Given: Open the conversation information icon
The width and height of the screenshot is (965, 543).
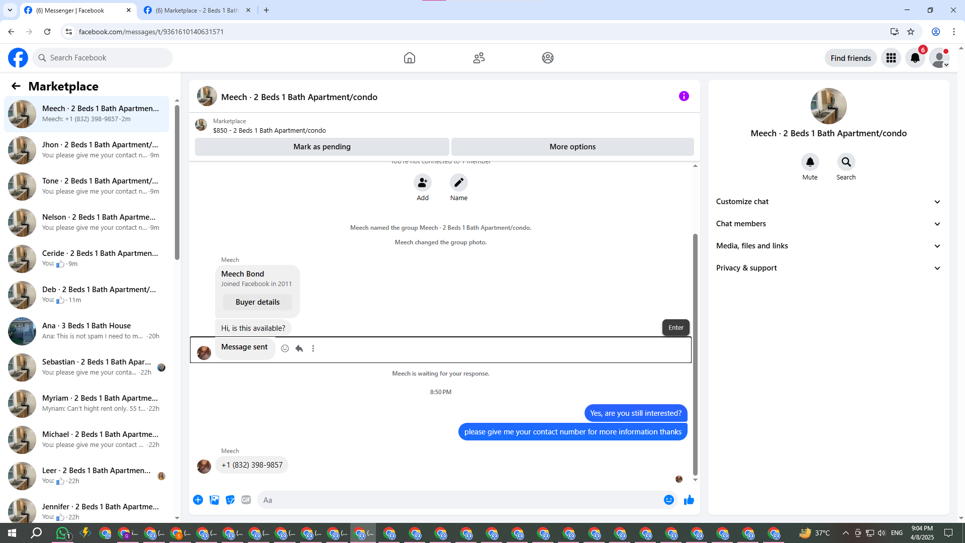Looking at the screenshot, I should click(684, 96).
